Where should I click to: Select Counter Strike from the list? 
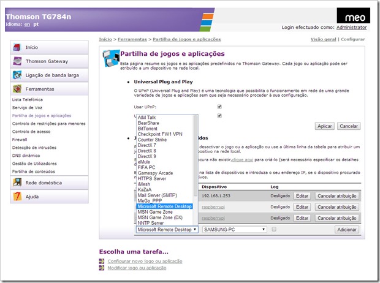point(152,140)
